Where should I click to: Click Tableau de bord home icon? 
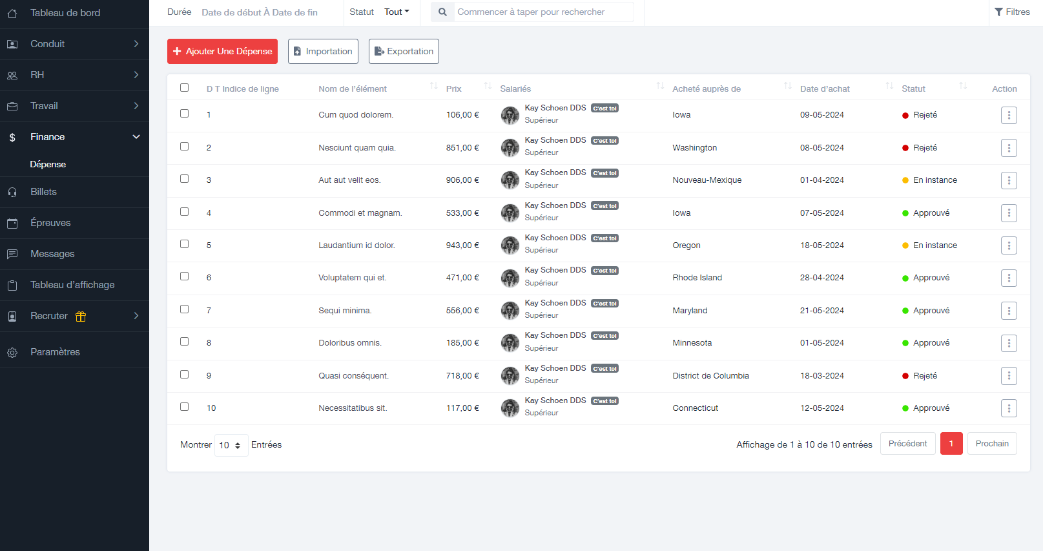pyautogui.click(x=12, y=14)
